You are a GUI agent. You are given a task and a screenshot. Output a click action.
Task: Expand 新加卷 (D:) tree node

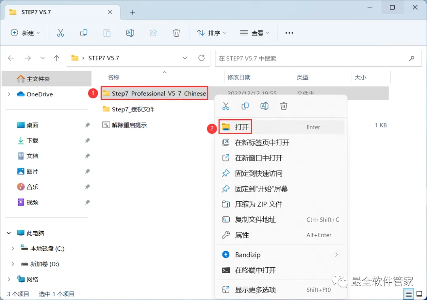coord(13,264)
